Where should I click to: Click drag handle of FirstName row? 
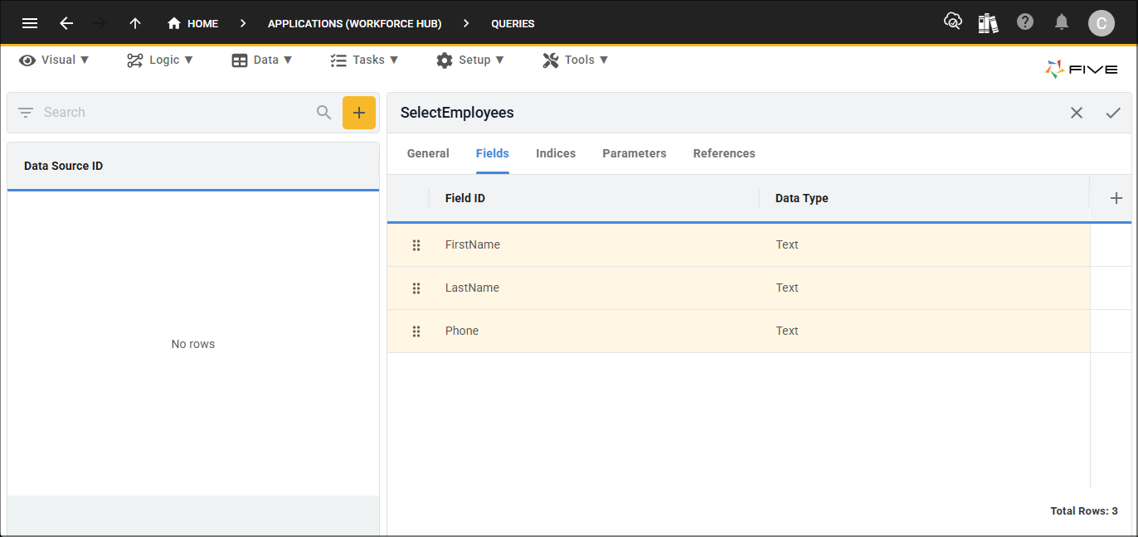[416, 245]
